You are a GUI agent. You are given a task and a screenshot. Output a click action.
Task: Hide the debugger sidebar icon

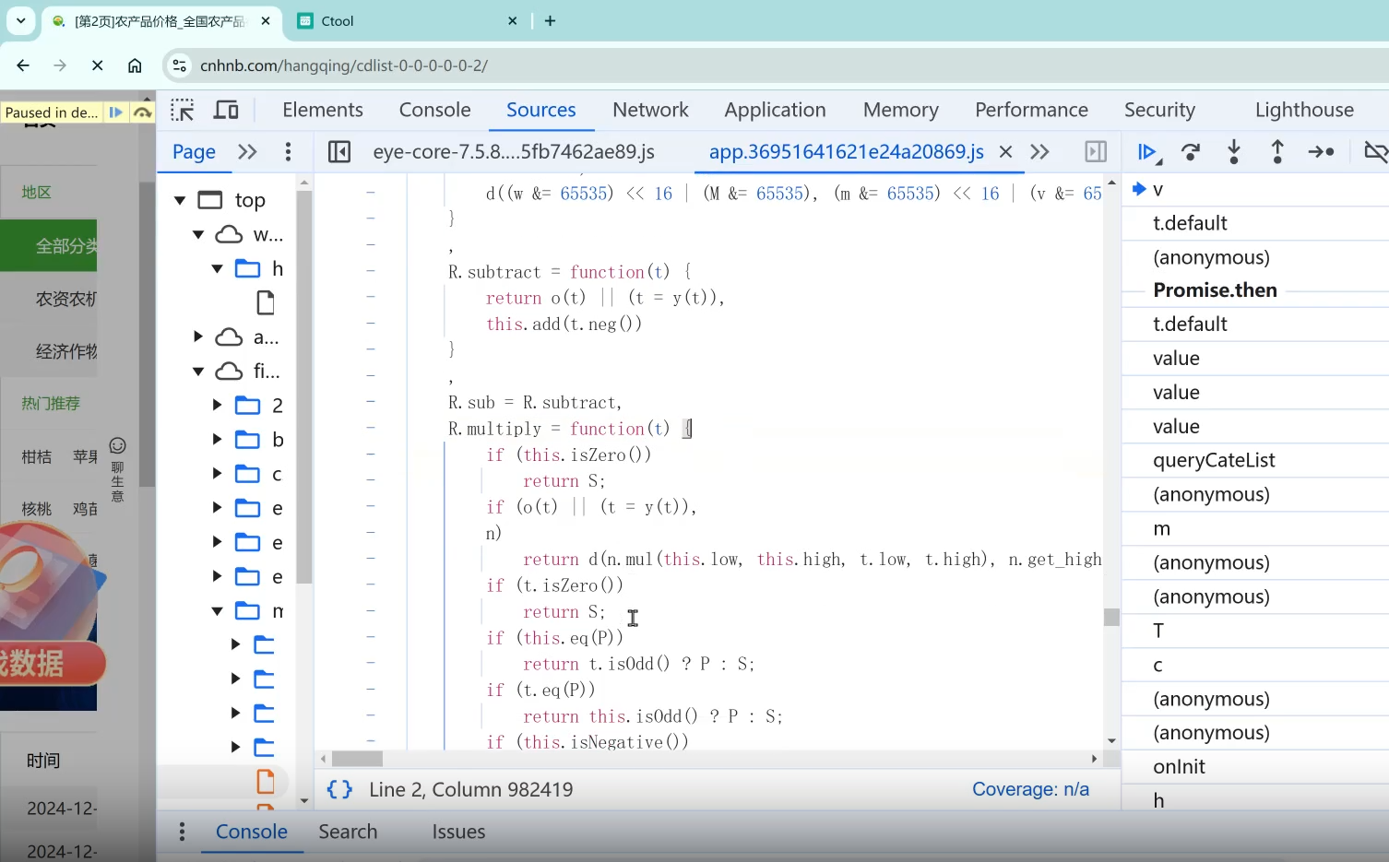pyautogui.click(x=1096, y=151)
